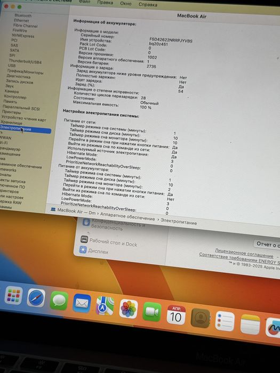Open Freeform app in the Dock
Viewport: 280px width, 373px height.
273,328
